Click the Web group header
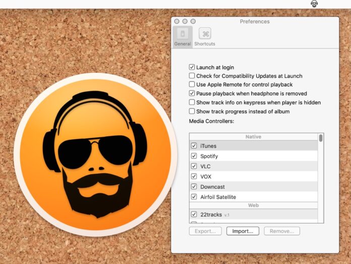 click(253, 205)
